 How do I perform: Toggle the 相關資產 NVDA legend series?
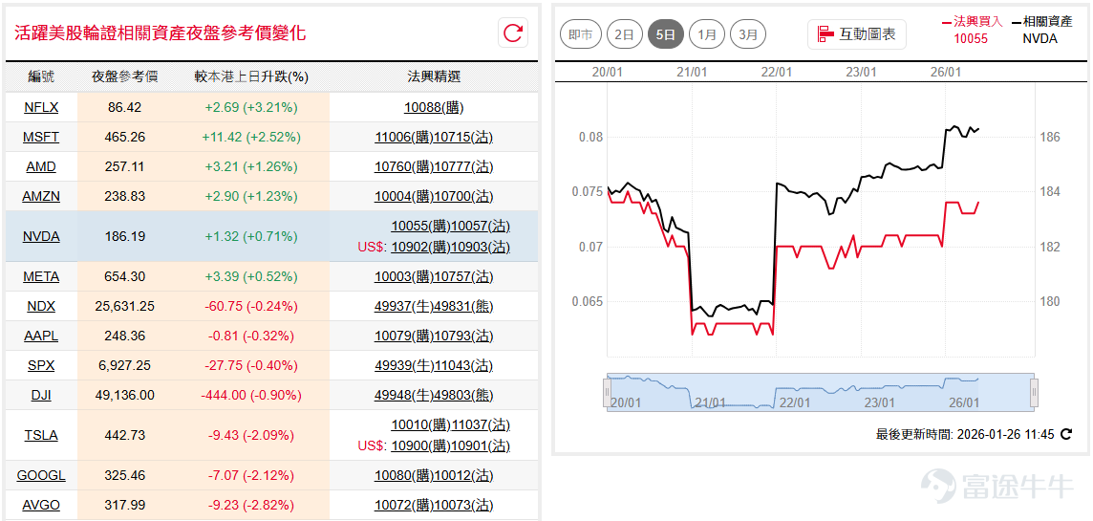pos(1040,30)
